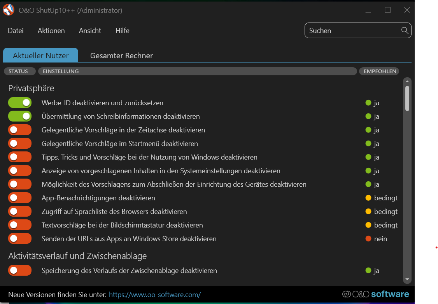This screenshot has width=438, height=304.
Task: Click 'bedingt' label for App-Benachrichtigungen row
Action: click(386, 198)
